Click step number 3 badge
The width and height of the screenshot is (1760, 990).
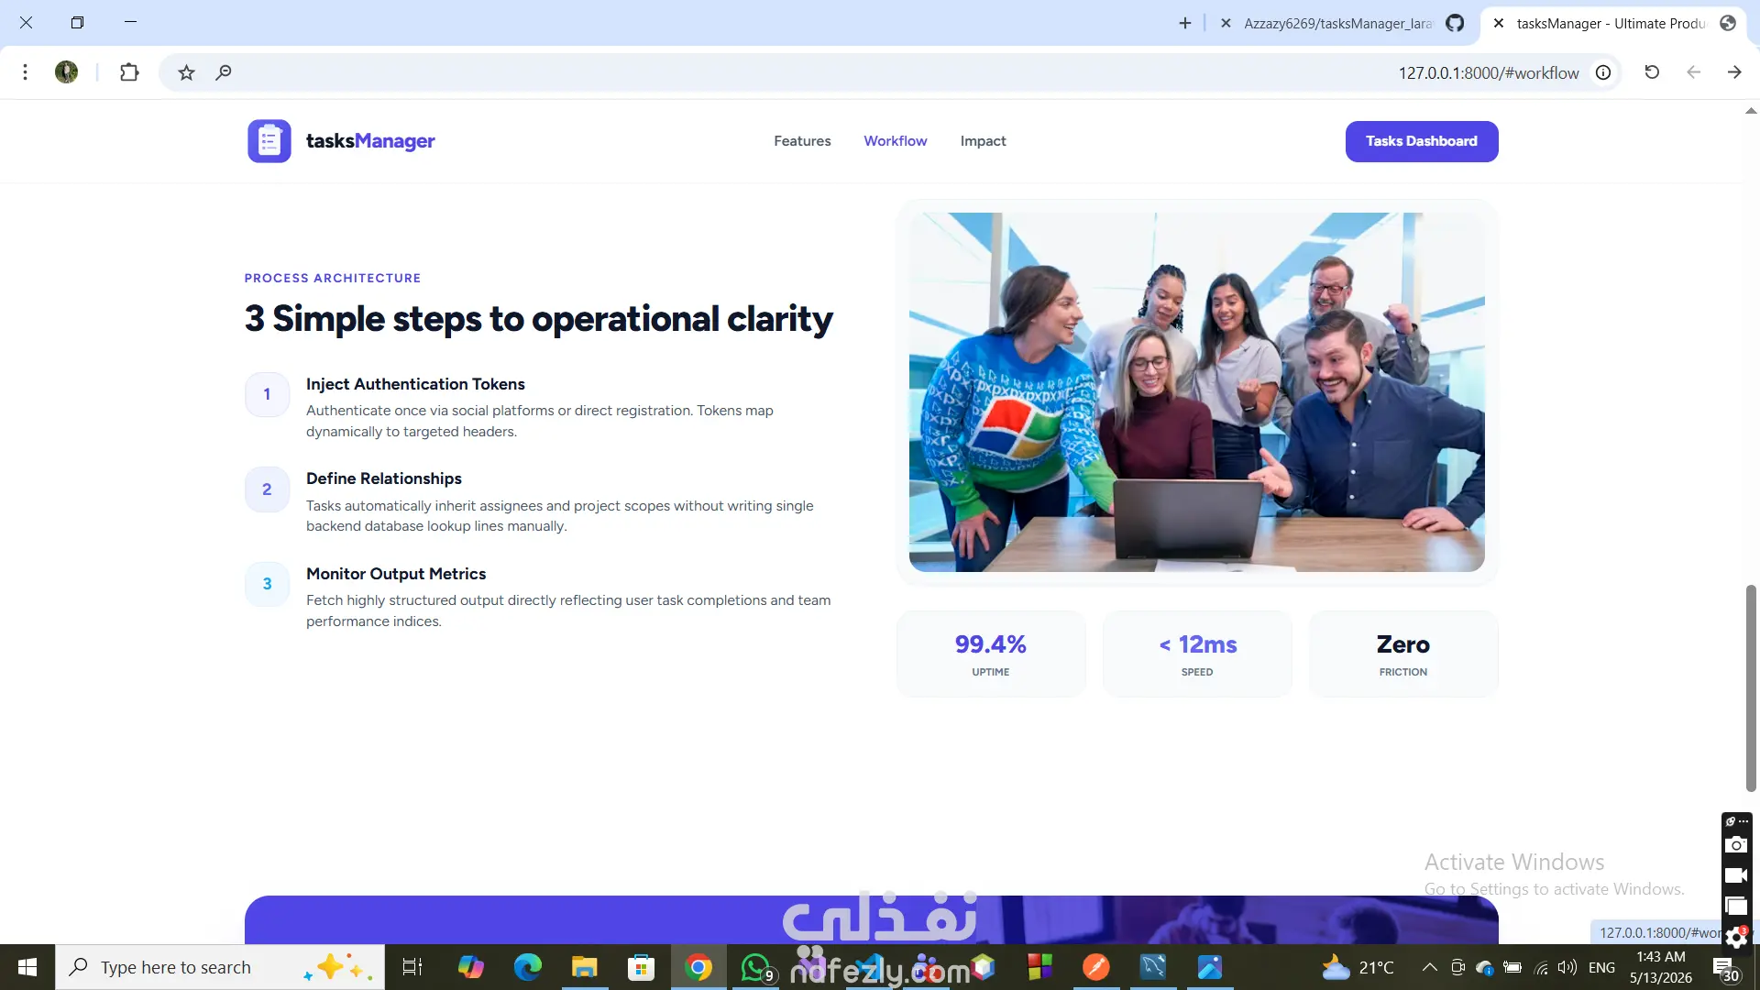point(268,584)
